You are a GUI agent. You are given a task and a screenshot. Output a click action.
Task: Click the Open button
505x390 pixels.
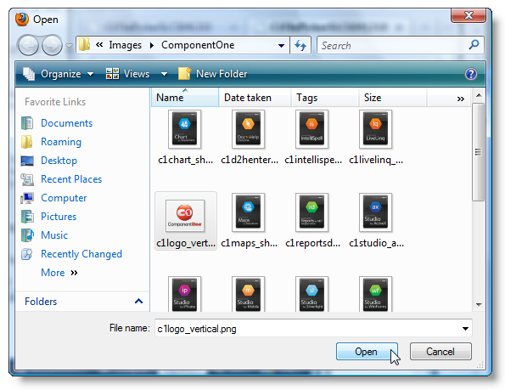tap(367, 351)
